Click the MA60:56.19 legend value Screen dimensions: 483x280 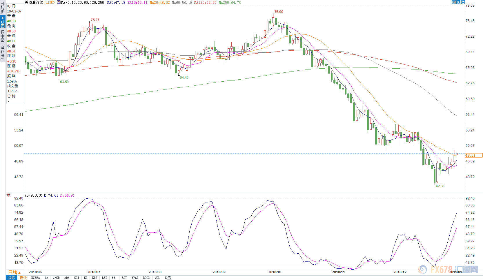(x=182, y=2)
